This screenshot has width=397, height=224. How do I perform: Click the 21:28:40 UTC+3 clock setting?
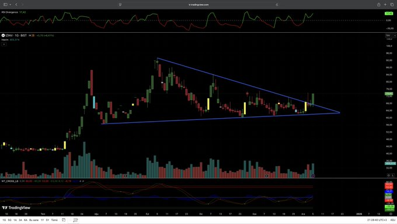tap(377, 220)
